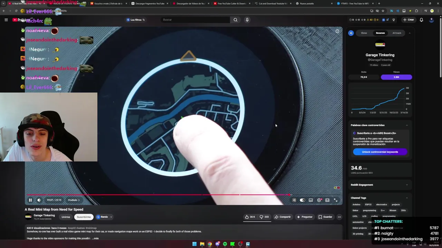Focus the Buscar search field
The image size is (442, 248).
(195, 20)
